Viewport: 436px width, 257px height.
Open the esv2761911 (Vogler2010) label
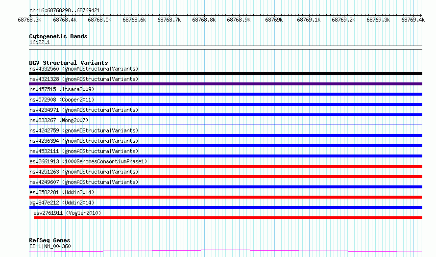(67, 213)
